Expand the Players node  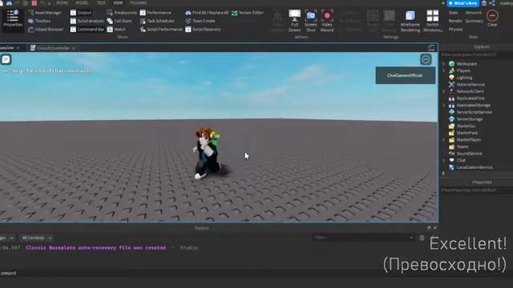(444, 70)
